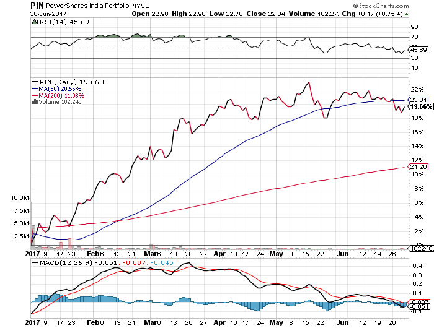Click the 10.0M volume axis label

click(20, 198)
